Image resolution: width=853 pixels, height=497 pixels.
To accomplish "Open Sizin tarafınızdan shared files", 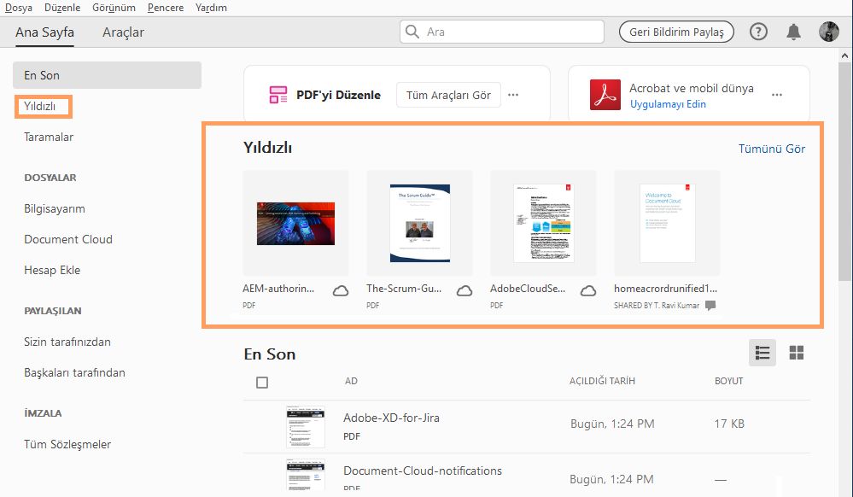I will click(x=67, y=342).
